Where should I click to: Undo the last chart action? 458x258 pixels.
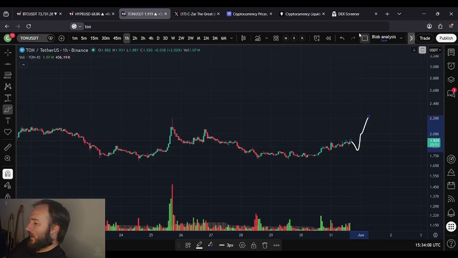tap(342, 38)
